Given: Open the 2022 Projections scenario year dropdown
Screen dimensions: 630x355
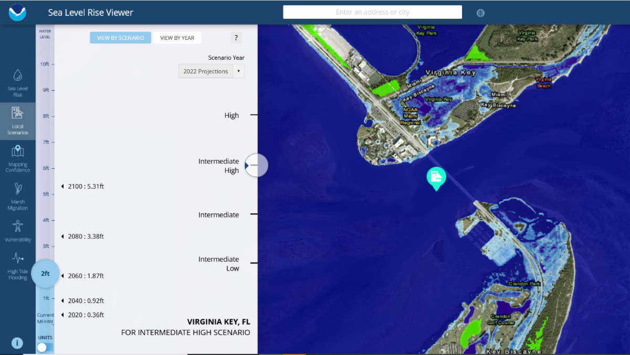Looking at the screenshot, I should [211, 71].
